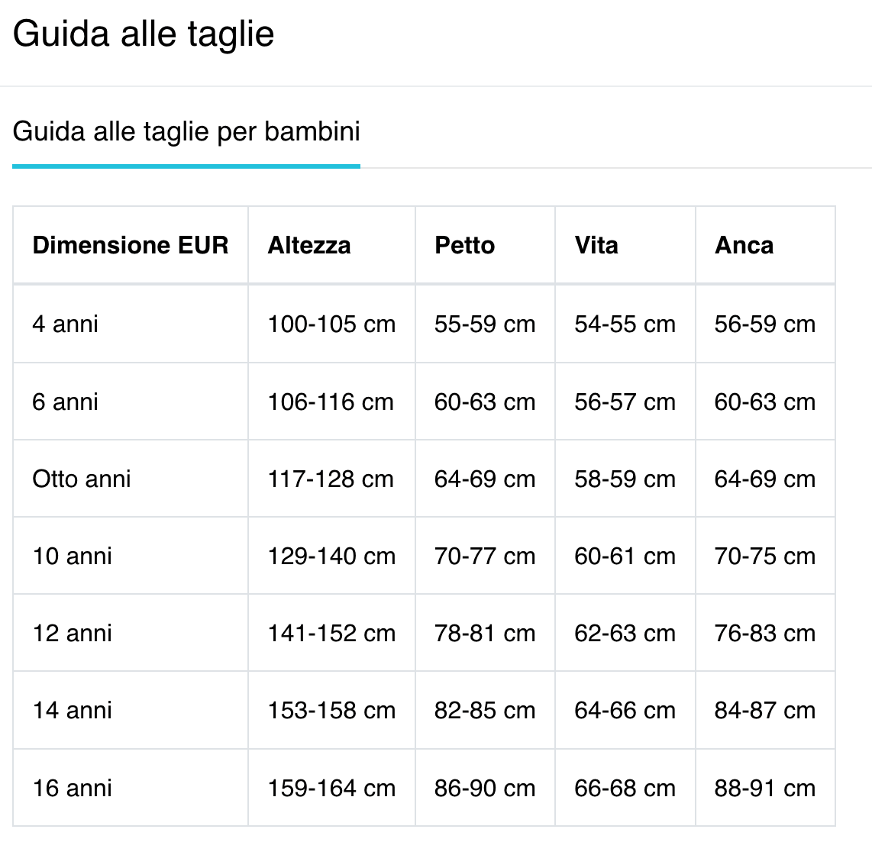Click the Petto column header

464,245
